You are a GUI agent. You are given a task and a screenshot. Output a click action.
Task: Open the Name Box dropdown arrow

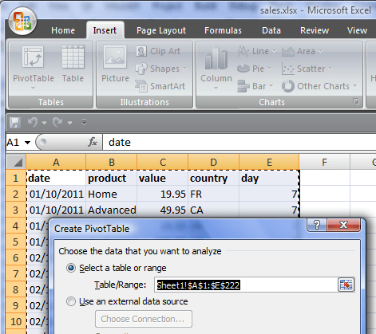point(27,143)
